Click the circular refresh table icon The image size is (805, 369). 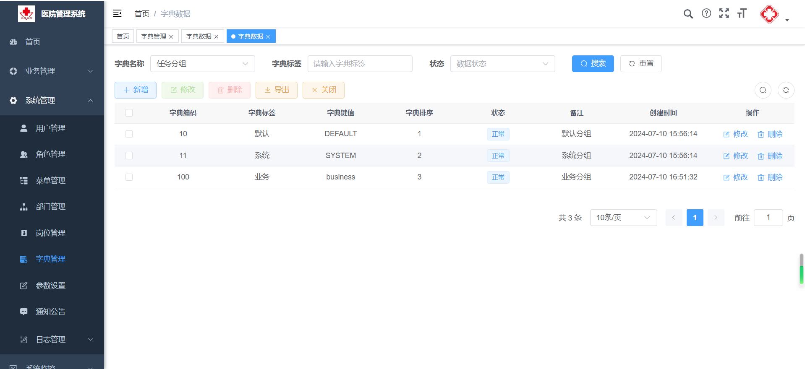tap(786, 90)
